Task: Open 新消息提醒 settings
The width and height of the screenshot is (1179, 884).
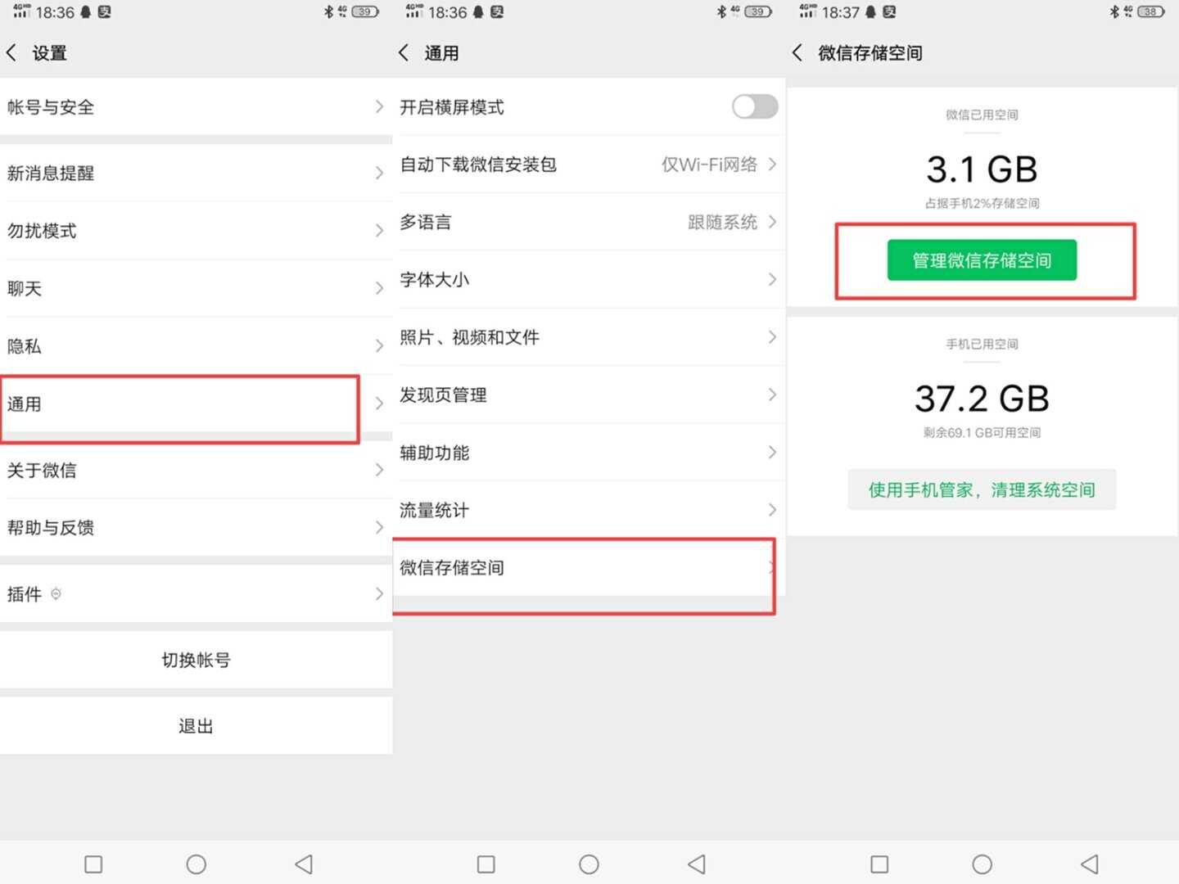Action: pyautogui.click(x=196, y=173)
